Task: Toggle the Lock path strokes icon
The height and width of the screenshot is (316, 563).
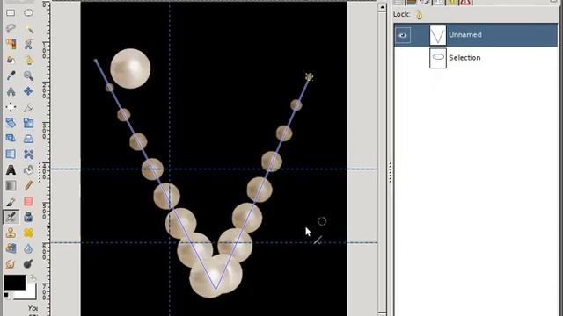Action: [419, 15]
